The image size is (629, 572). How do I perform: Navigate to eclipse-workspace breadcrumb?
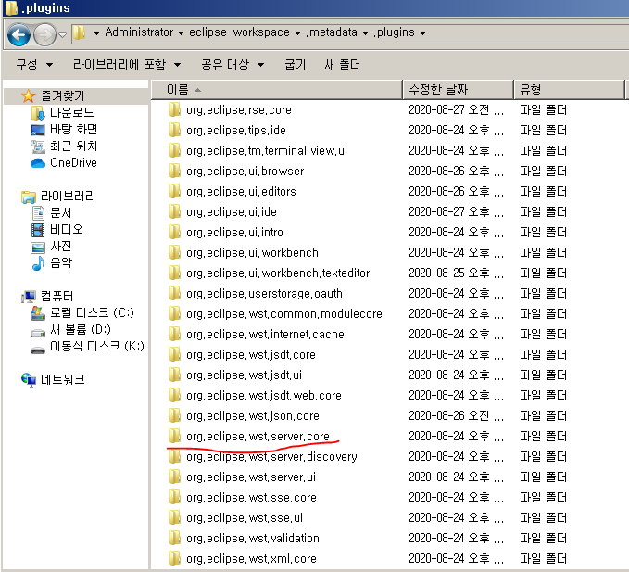coord(240,32)
